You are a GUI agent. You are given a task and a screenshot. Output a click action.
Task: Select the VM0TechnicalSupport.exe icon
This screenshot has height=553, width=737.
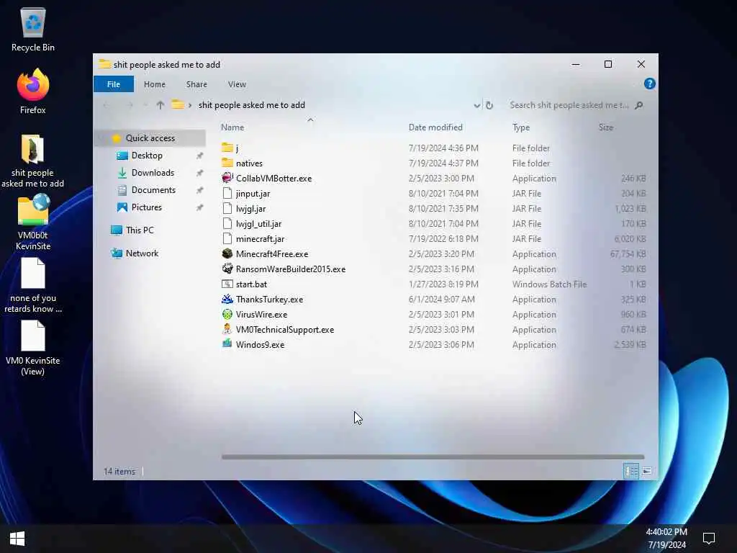[227, 329]
